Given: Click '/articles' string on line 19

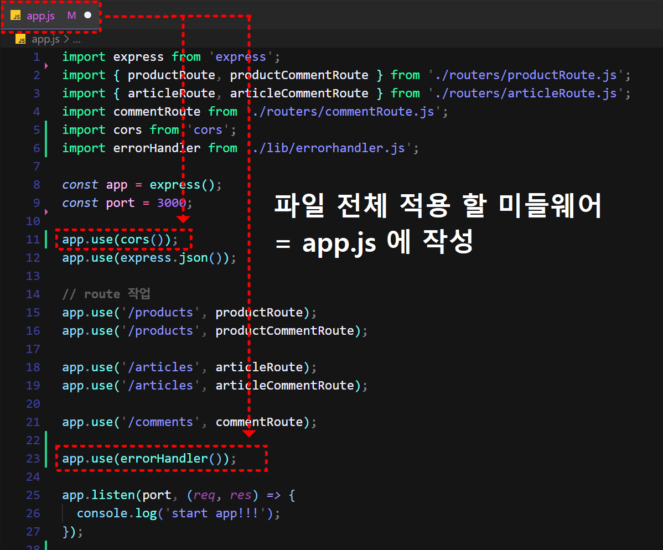Looking at the screenshot, I should (160, 386).
